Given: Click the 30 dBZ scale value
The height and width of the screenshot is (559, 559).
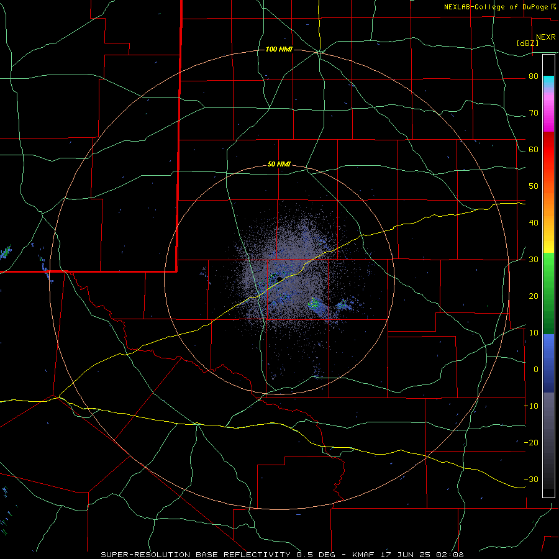Looking at the screenshot, I should (x=534, y=260).
